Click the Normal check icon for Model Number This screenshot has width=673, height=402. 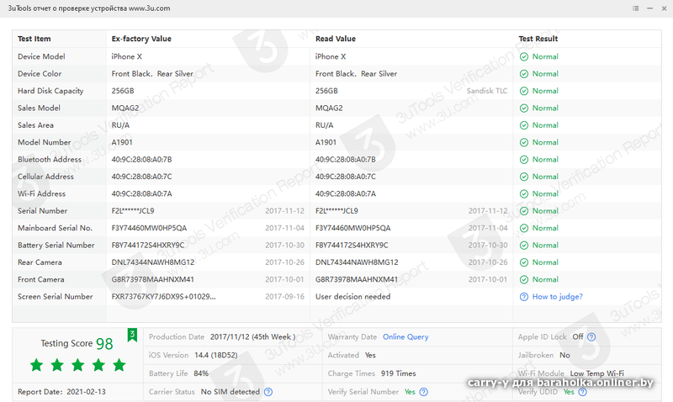pyautogui.click(x=523, y=142)
